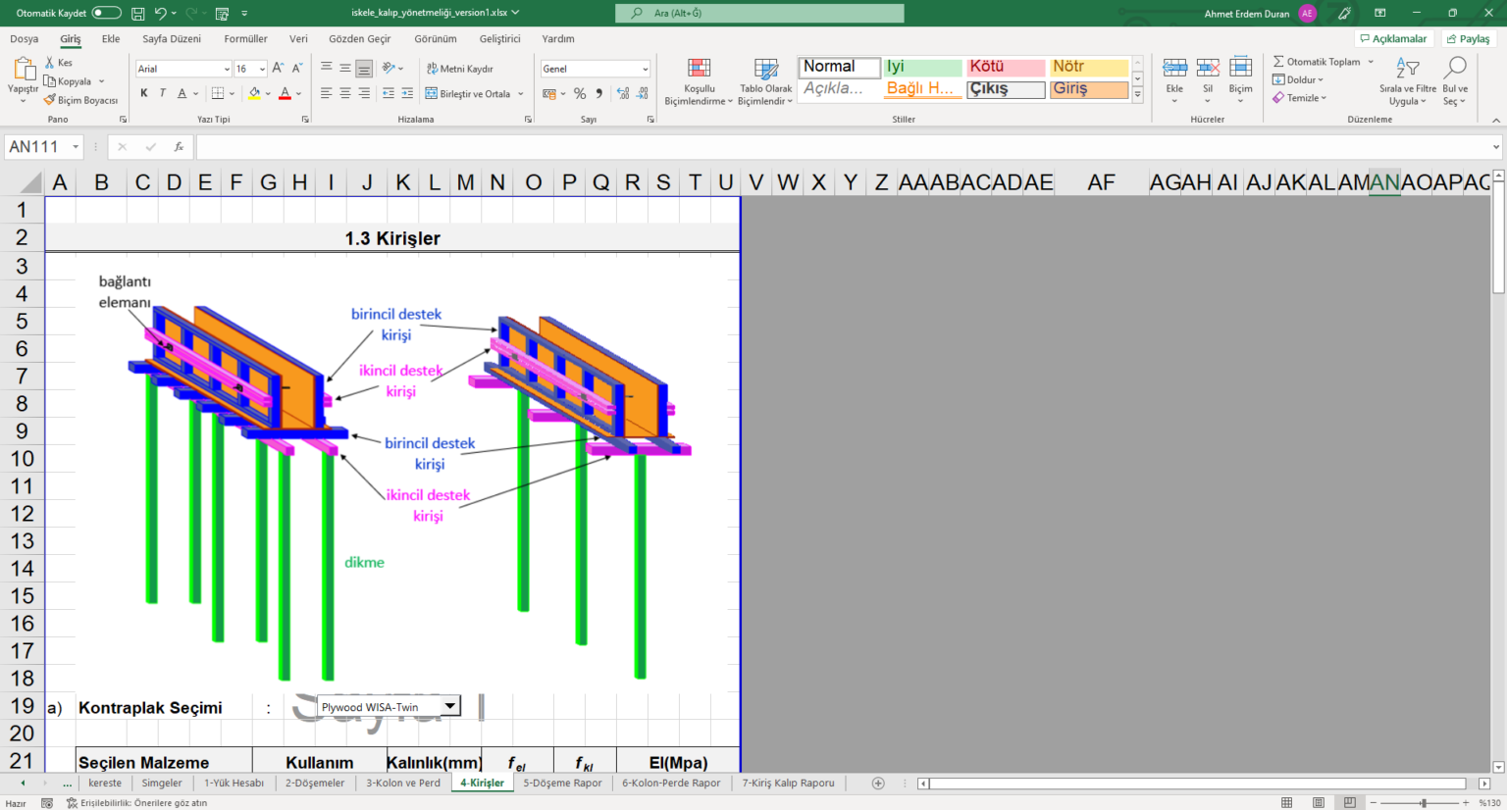Click the Koşullu Biçimlendirme icon
This screenshot has height=810, width=1507.
click(x=699, y=69)
